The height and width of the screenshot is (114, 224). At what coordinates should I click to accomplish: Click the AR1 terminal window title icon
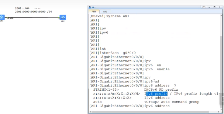pyautogui.click(x=90, y=7)
